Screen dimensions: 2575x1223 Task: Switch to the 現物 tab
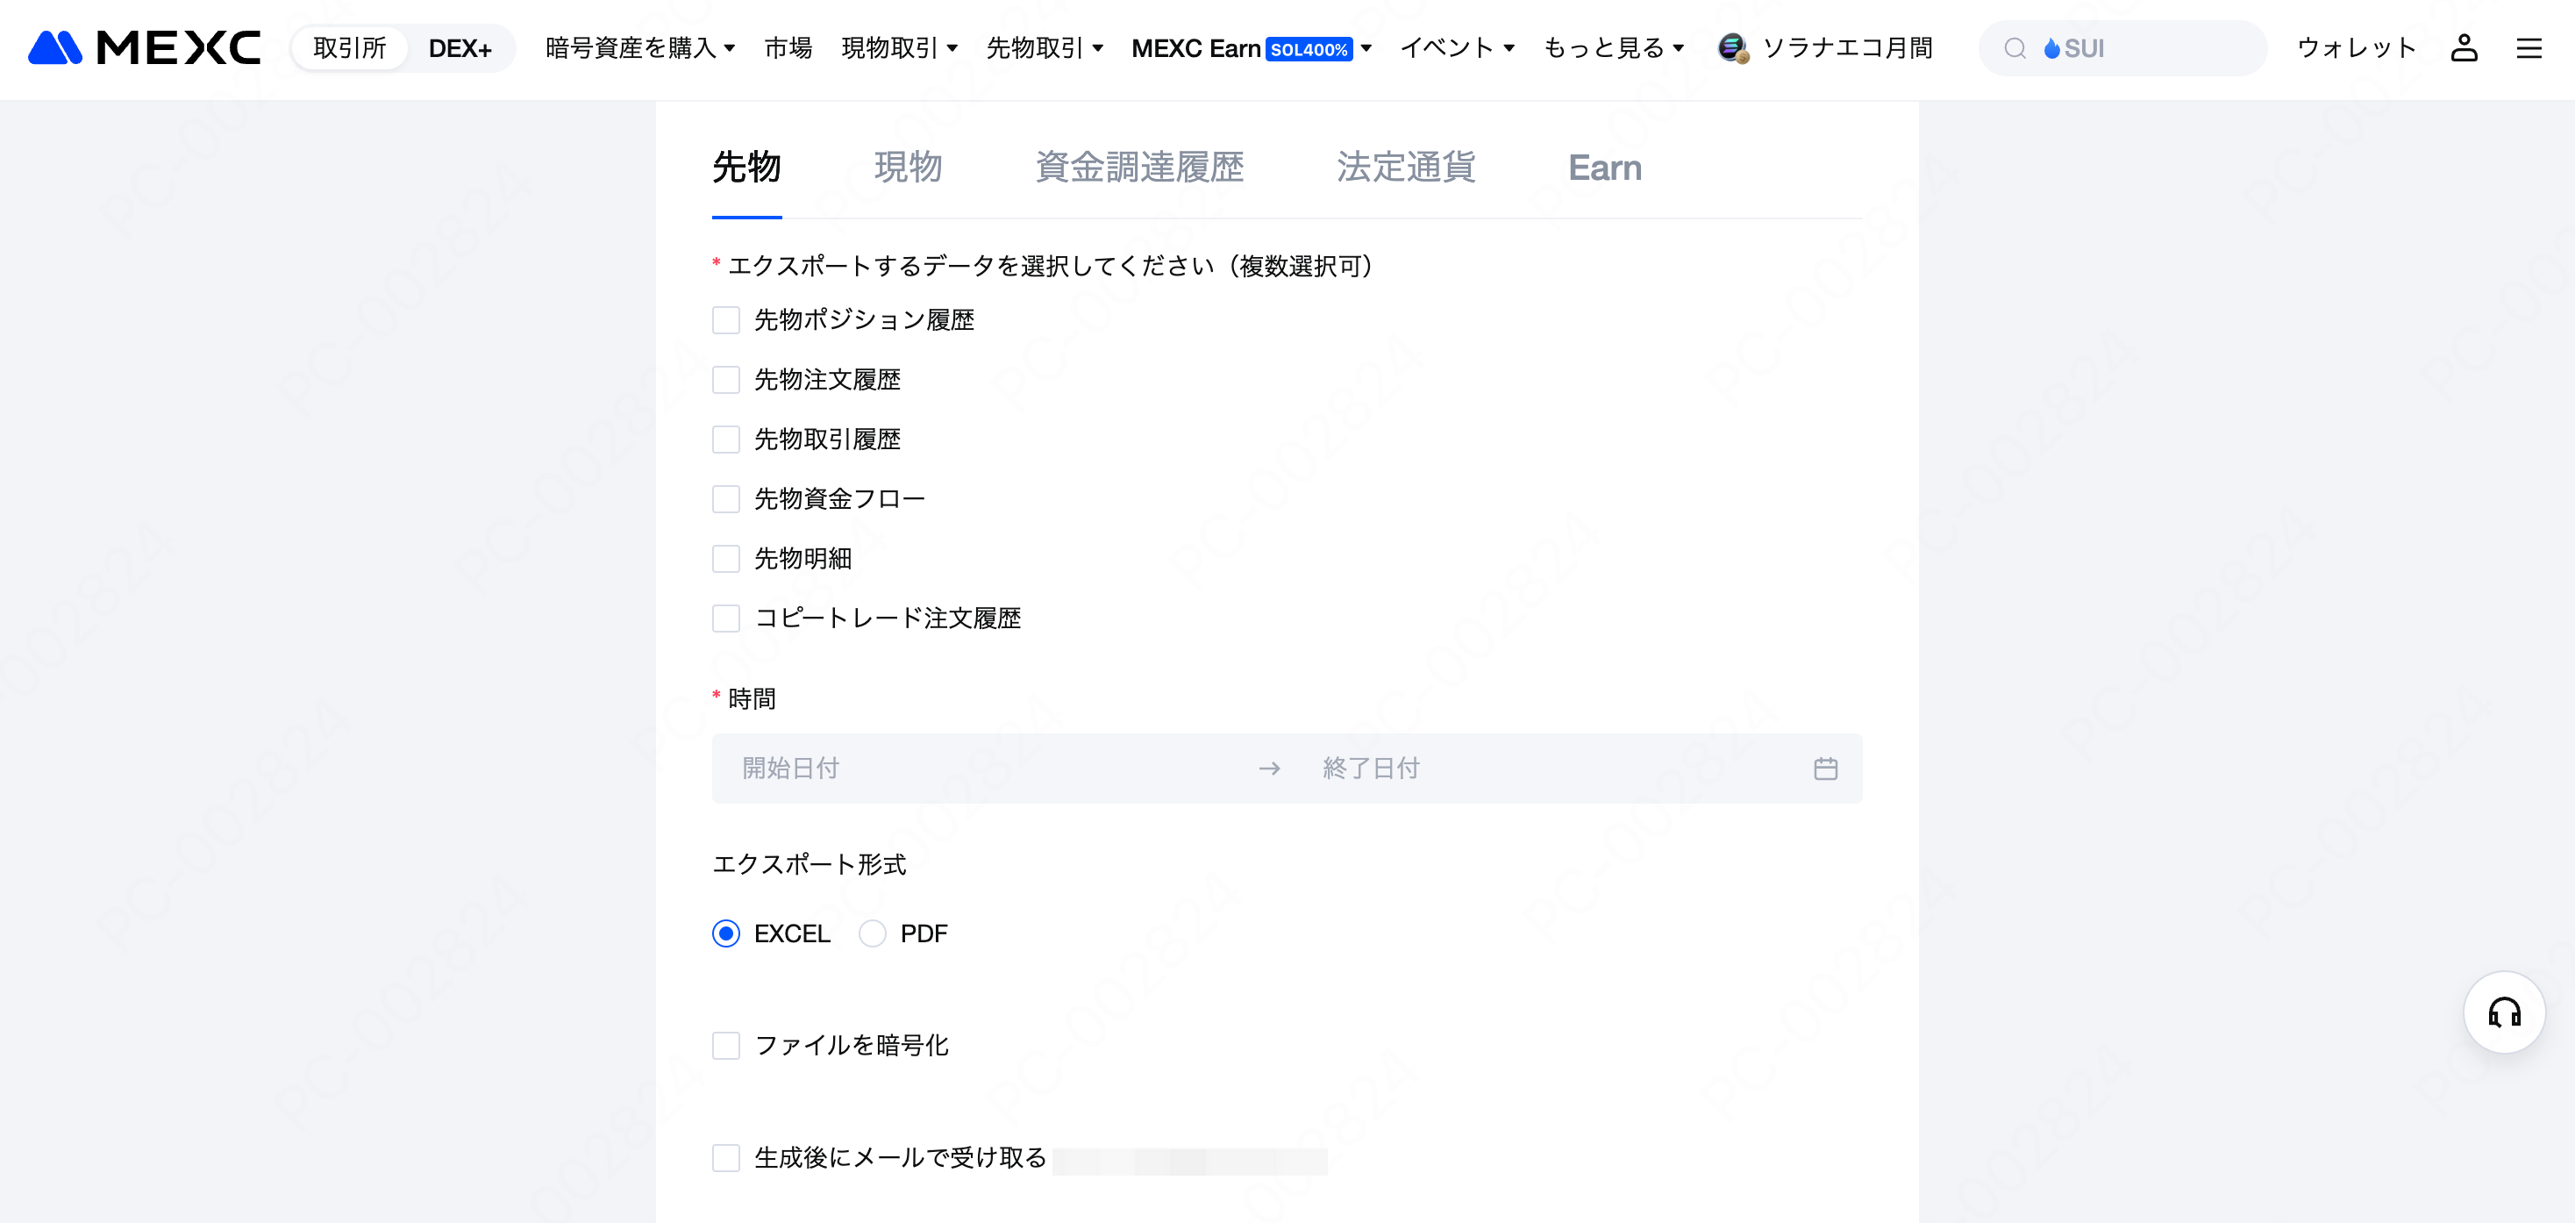point(908,166)
